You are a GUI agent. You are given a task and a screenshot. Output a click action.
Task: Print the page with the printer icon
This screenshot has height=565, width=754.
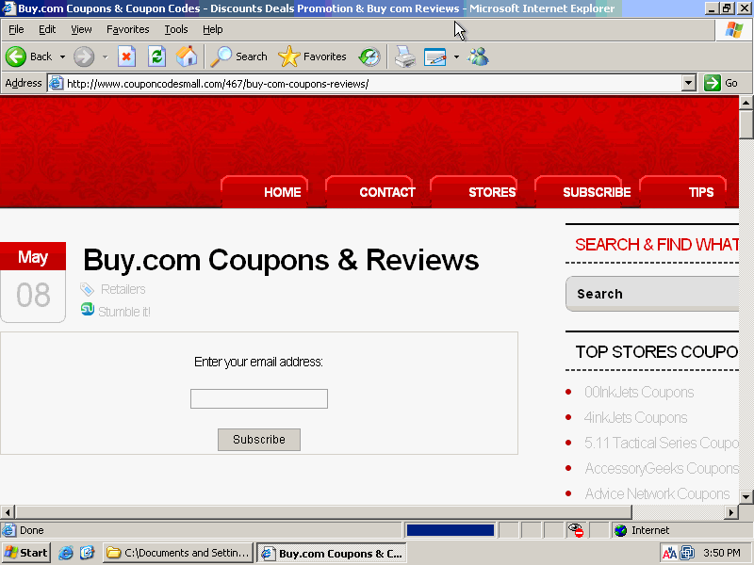405,56
